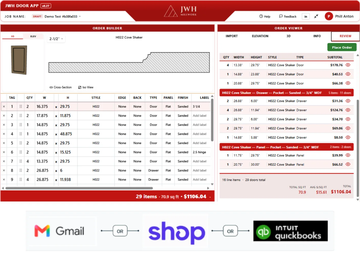Toggle eye icon for $124.76 drawer row

(348, 110)
